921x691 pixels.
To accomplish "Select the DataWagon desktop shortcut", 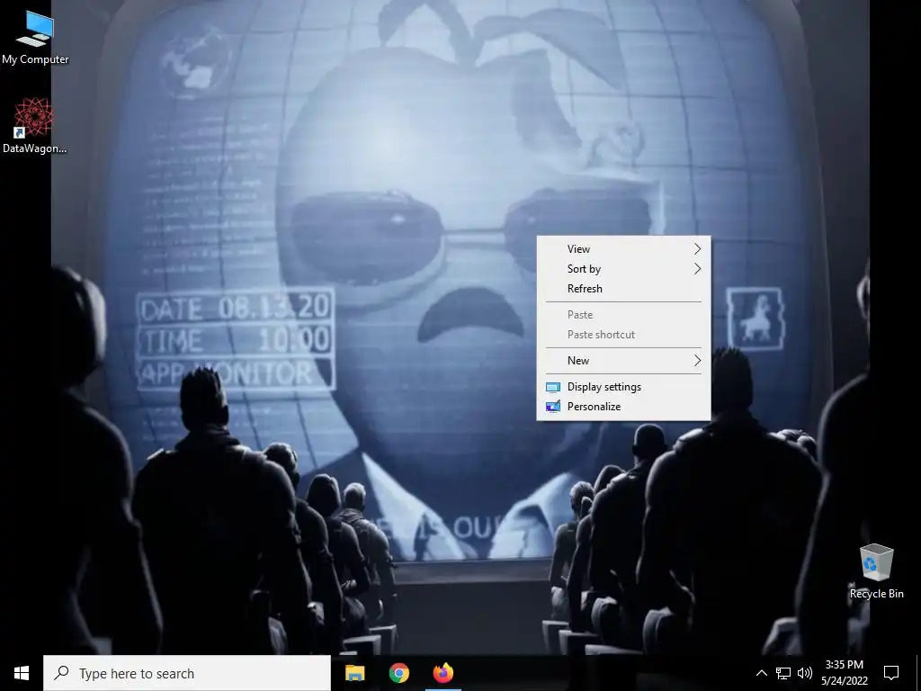I will pos(34,126).
